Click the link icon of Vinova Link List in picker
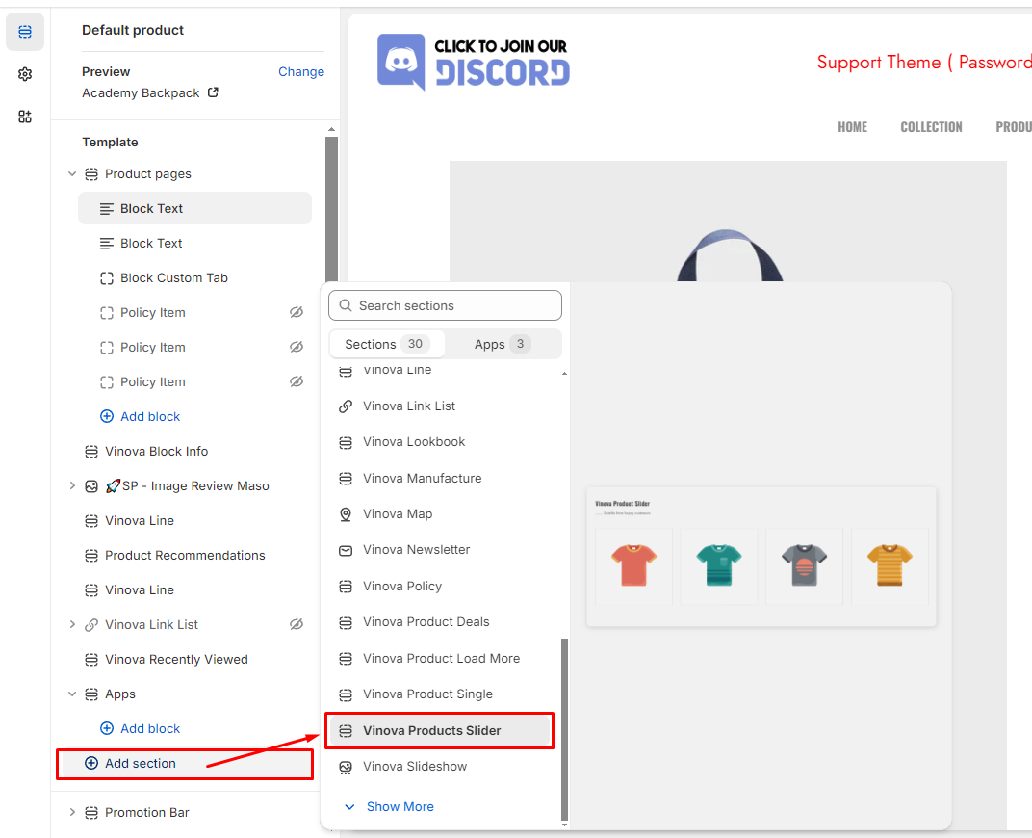Screen dimensions: 1032x838 pos(346,406)
